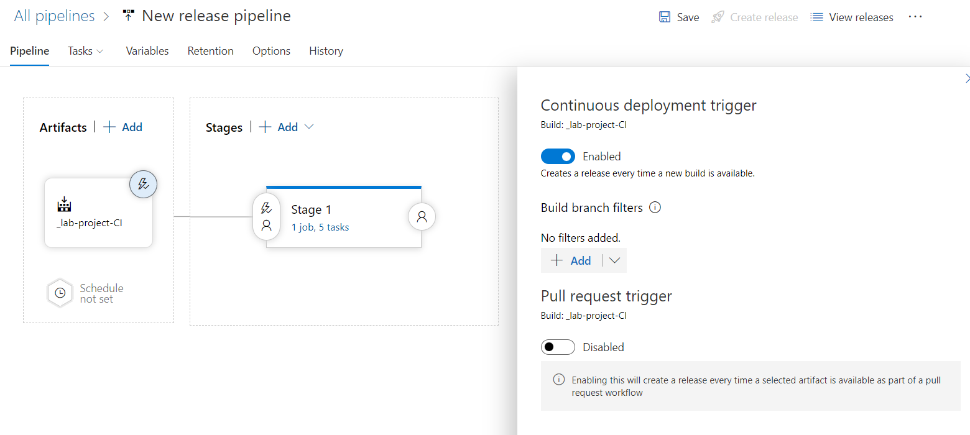The height and width of the screenshot is (435, 970).
Task: Click View releases button
Action: (x=852, y=17)
